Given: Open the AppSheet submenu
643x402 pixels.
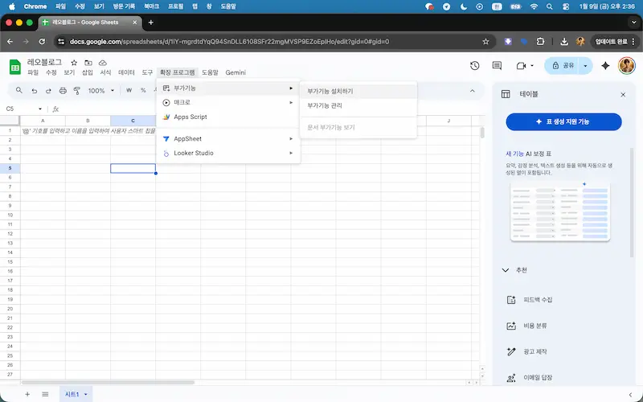Looking at the screenshot, I should click(228, 138).
